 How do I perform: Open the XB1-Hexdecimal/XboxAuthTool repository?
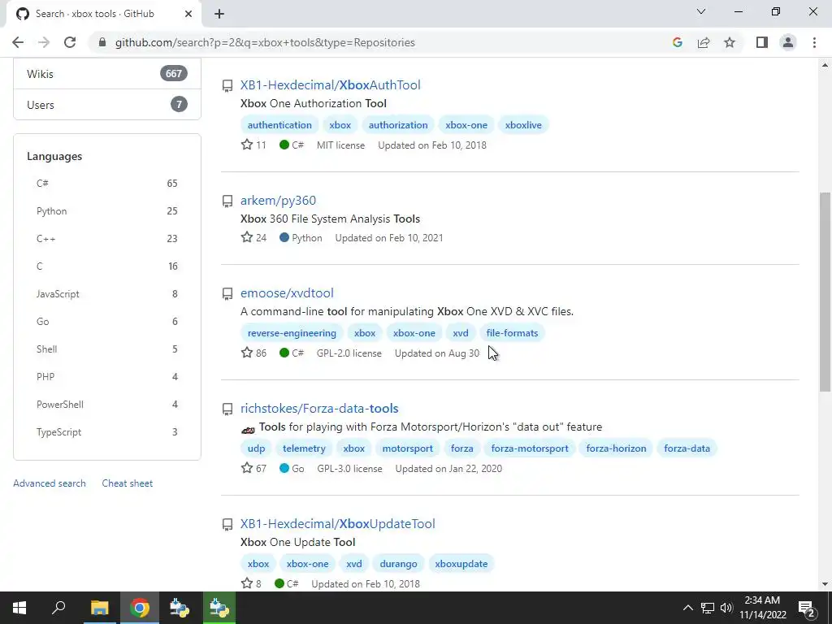tap(330, 84)
